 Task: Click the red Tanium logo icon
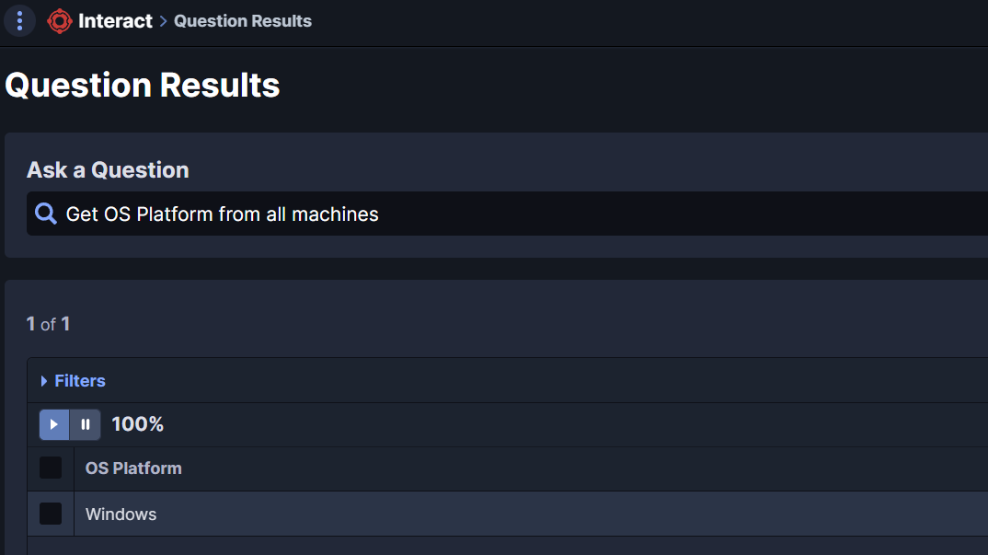[x=60, y=20]
